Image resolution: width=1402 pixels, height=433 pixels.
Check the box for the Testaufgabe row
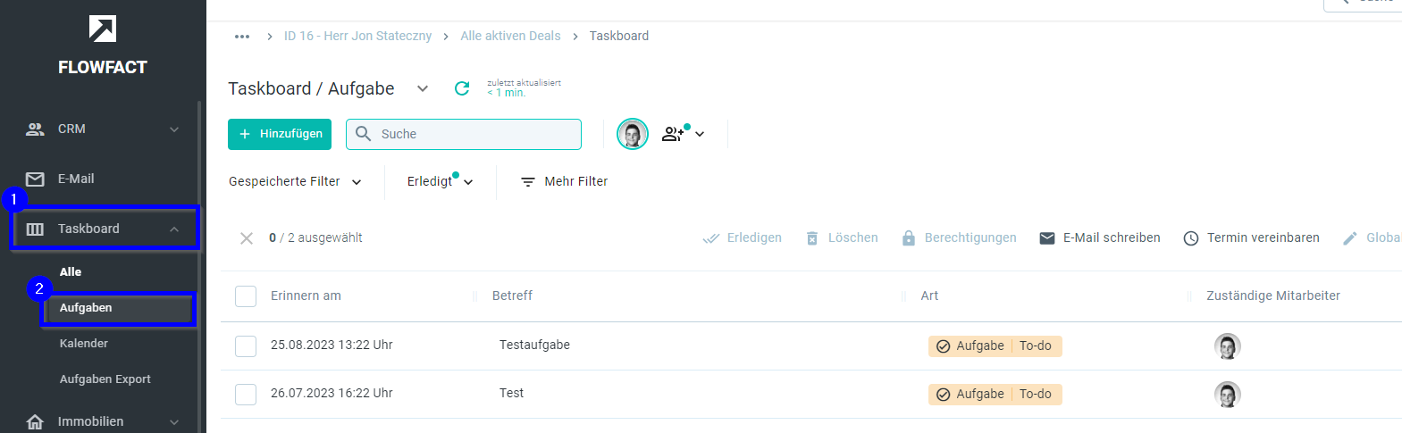(246, 346)
